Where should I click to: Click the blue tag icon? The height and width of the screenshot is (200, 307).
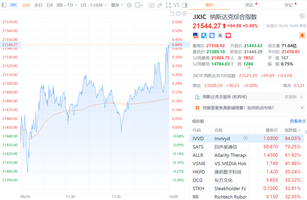pos(212,35)
